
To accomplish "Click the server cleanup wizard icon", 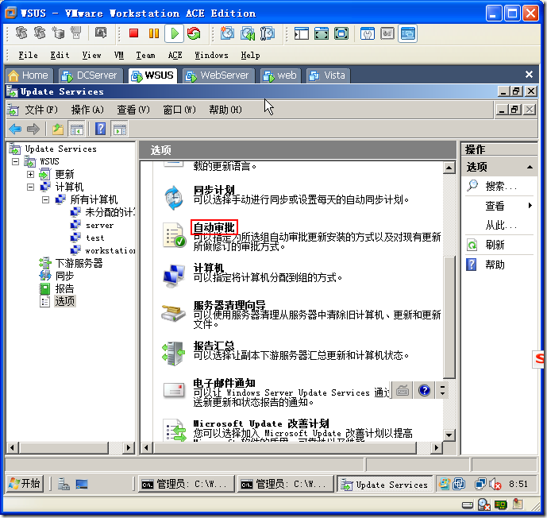I will (x=173, y=313).
